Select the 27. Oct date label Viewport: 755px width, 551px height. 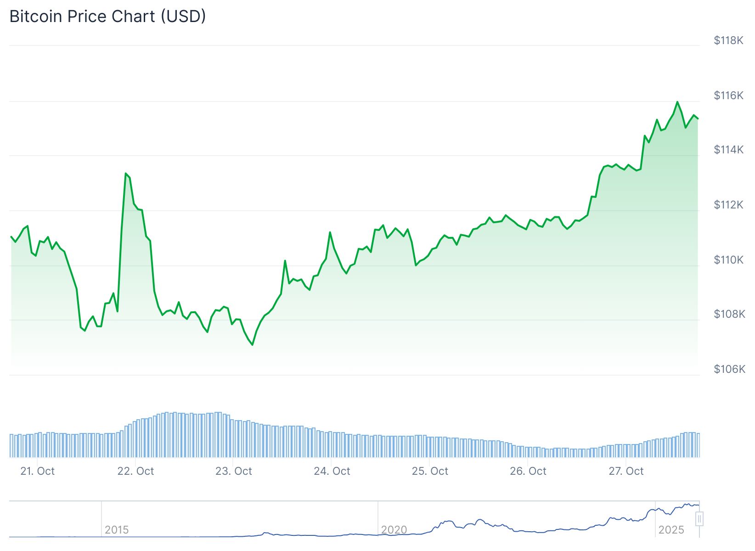pos(626,471)
